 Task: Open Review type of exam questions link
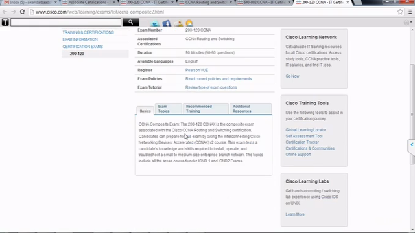point(211,87)
